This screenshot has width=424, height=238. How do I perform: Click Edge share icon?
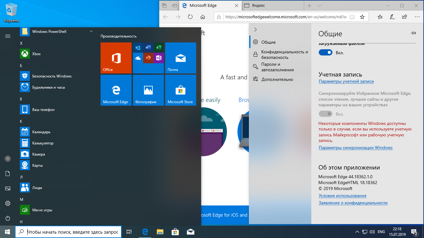pyautogui.click(x=404, y=17)
